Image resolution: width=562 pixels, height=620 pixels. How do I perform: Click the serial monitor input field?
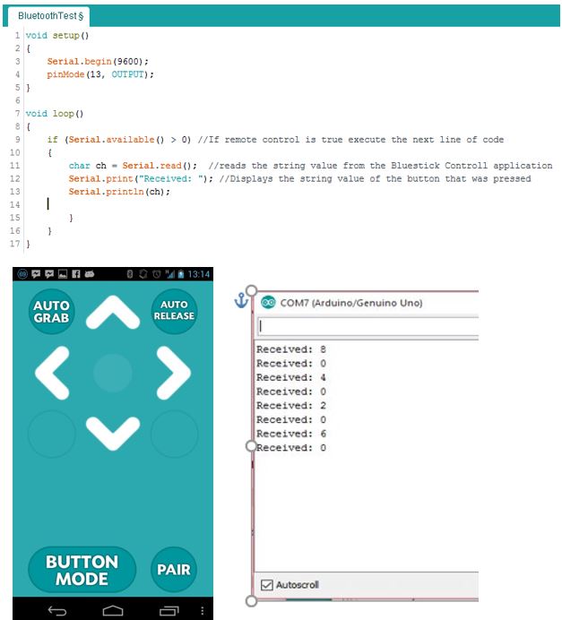pyautogui.click(x=367, y=327)
